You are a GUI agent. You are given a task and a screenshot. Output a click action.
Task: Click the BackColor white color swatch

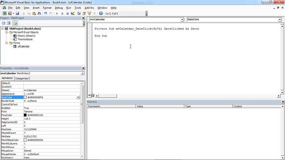25,97
